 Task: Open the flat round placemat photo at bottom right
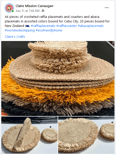coord(86,135)
